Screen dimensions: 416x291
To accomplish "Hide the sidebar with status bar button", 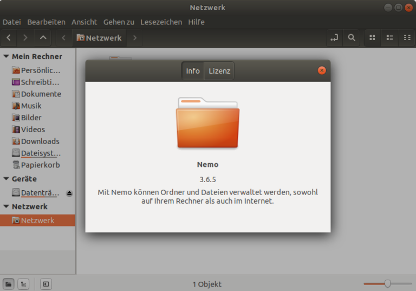I will point(46,284).
